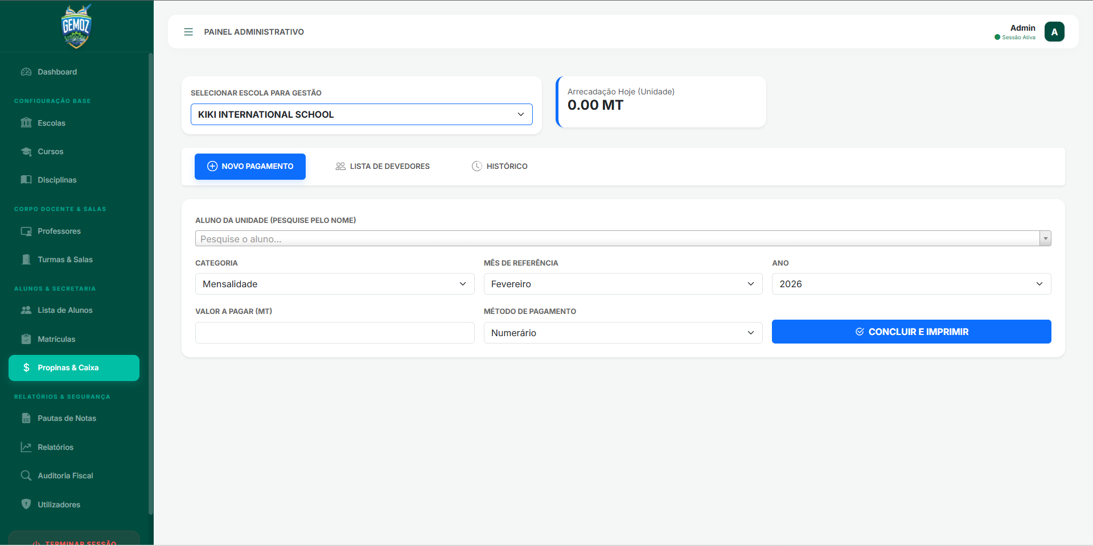Click the Utilizadores shield icon

pos(26,504)
